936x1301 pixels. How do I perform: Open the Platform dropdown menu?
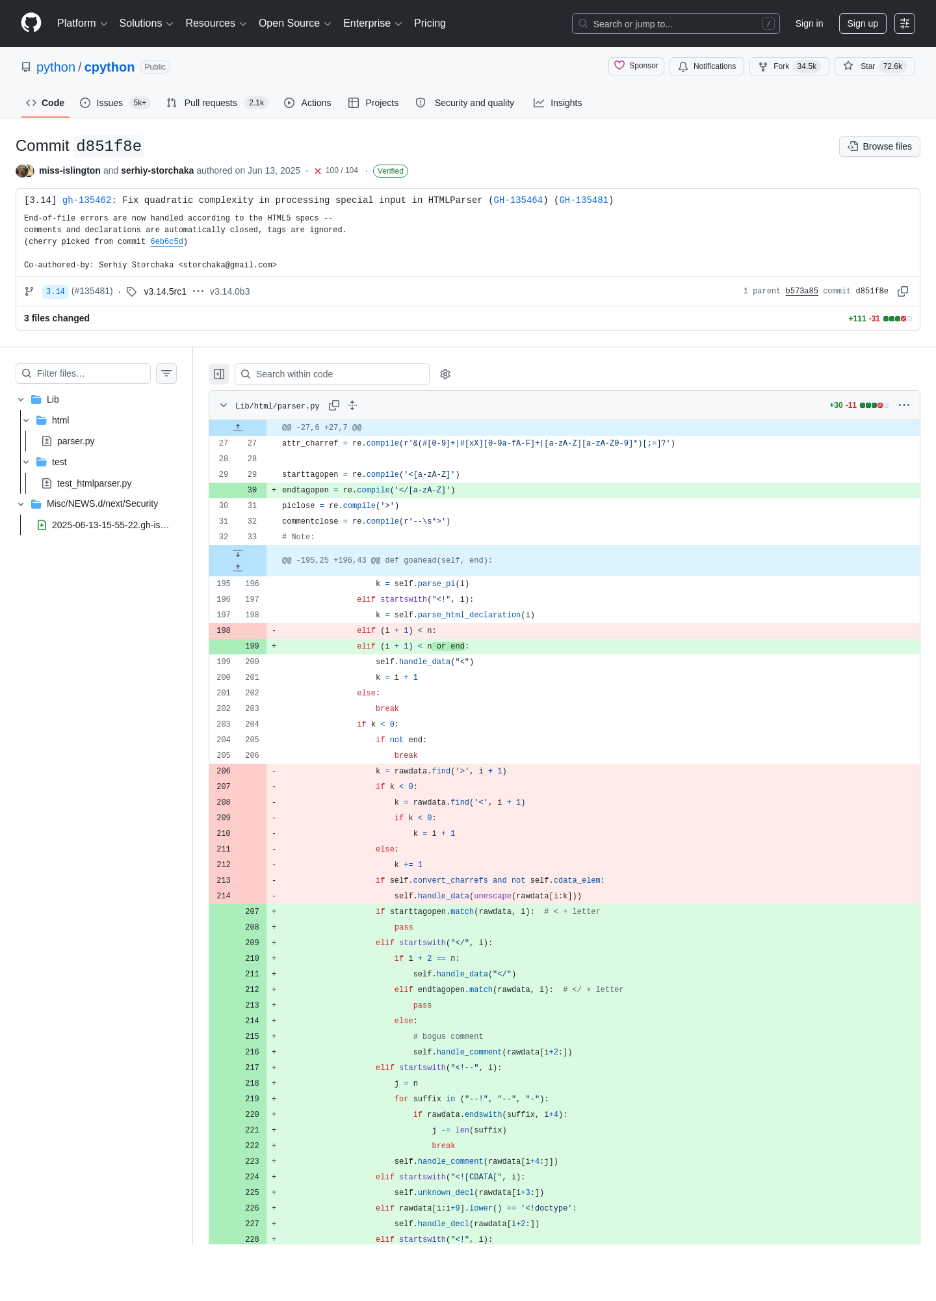(82, 23)
